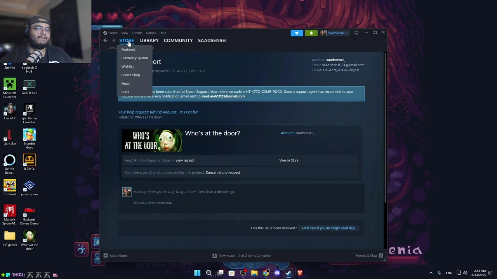Viewport: 497px width, 279px height.
Task: Choose Featured from the Store dropdown
Action: 128,50
